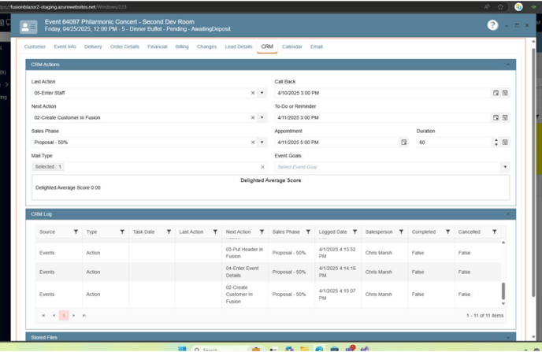Open the Lead Details tab
The image size is (542, 352).
coord(238,47)
